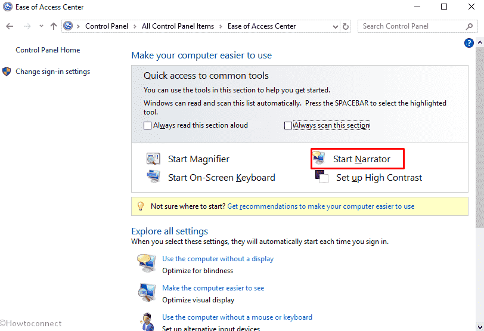Open Make the computer easier to see
The image size is (484, 331).
click(213, 288)
